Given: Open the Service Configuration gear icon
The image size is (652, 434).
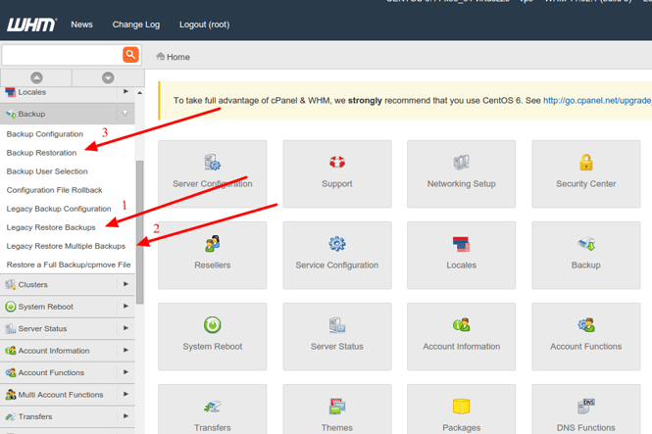Looking at the screenshot, I should click(x=337, y=243).
